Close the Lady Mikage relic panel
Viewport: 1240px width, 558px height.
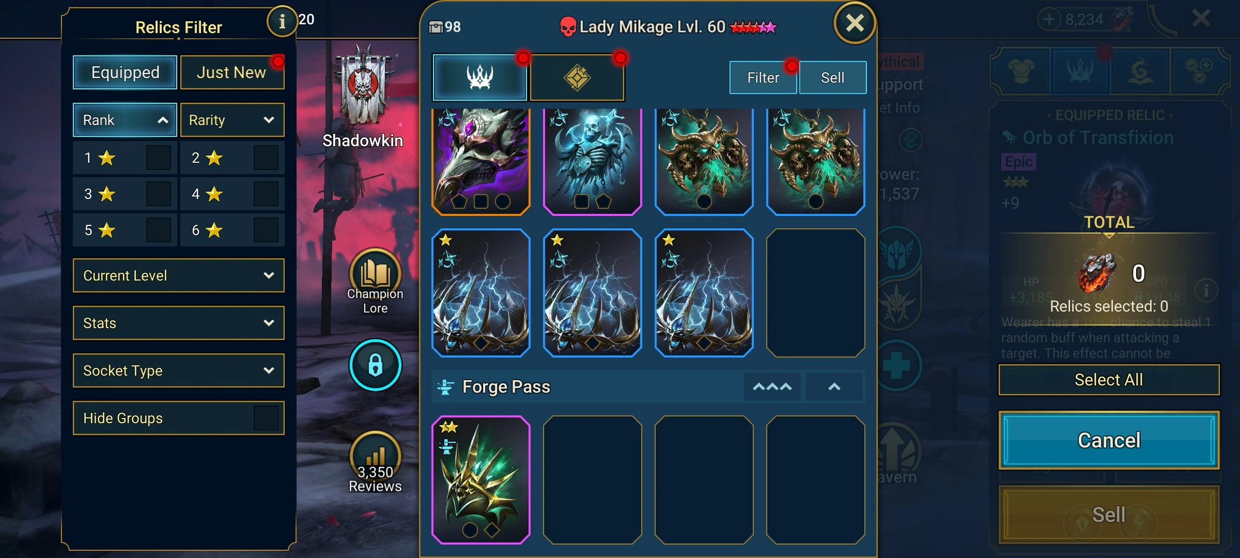pos(855,23)
